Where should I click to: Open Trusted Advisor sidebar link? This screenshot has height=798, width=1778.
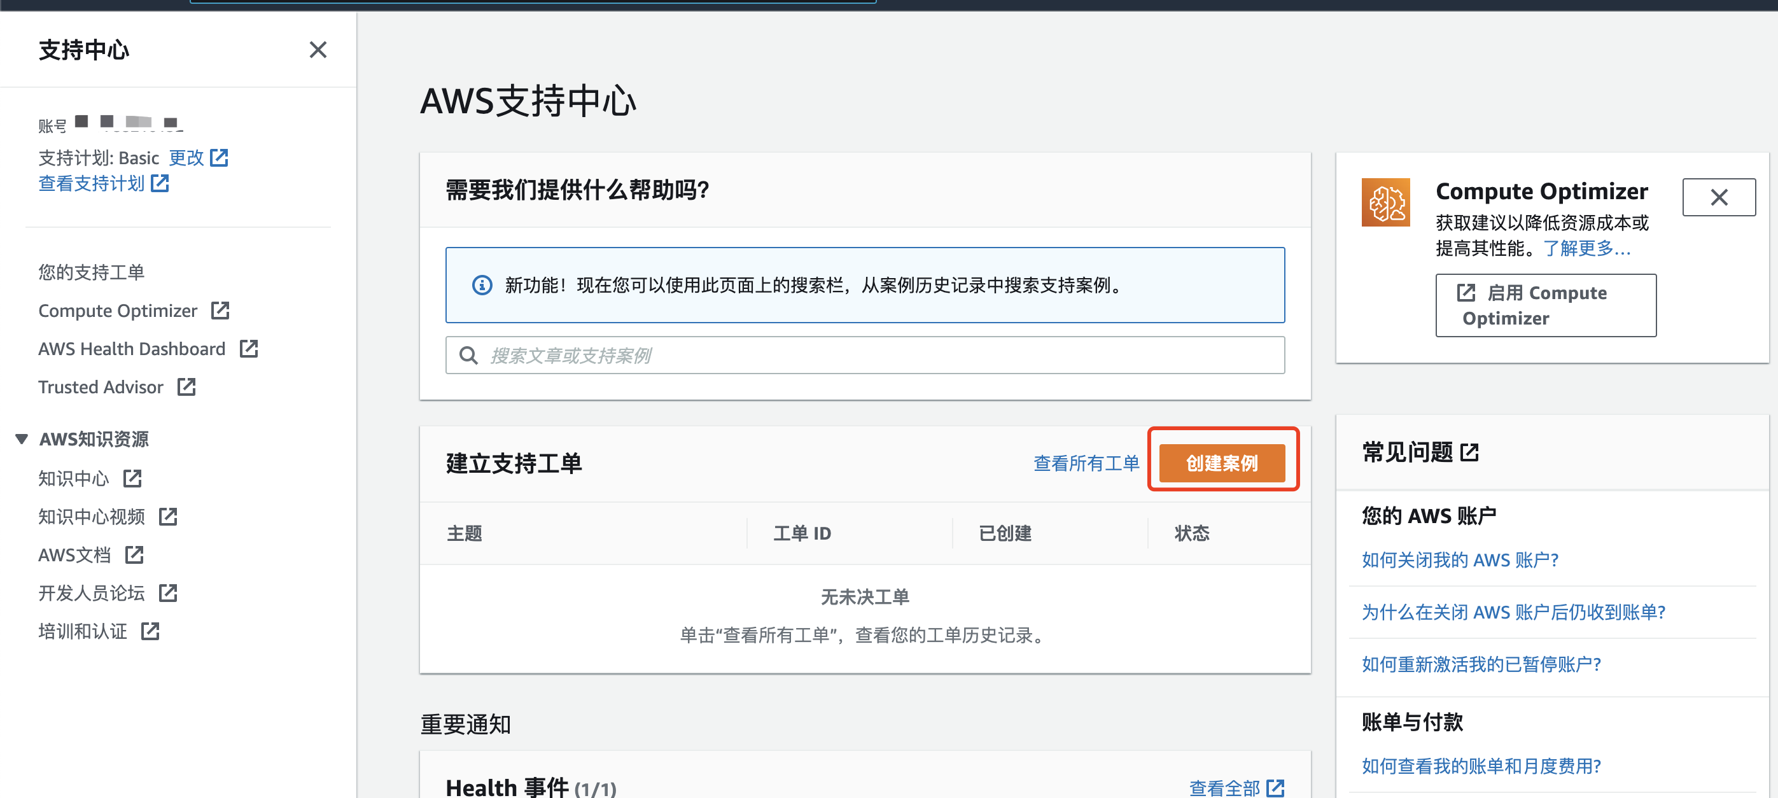pyautogui.click(x=101, y=386)
